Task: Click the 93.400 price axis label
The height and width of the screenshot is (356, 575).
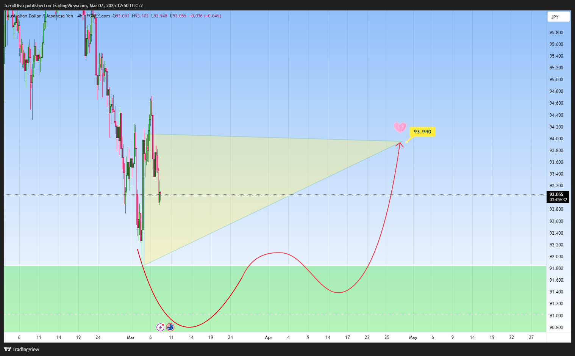Action: coord(556,174)
